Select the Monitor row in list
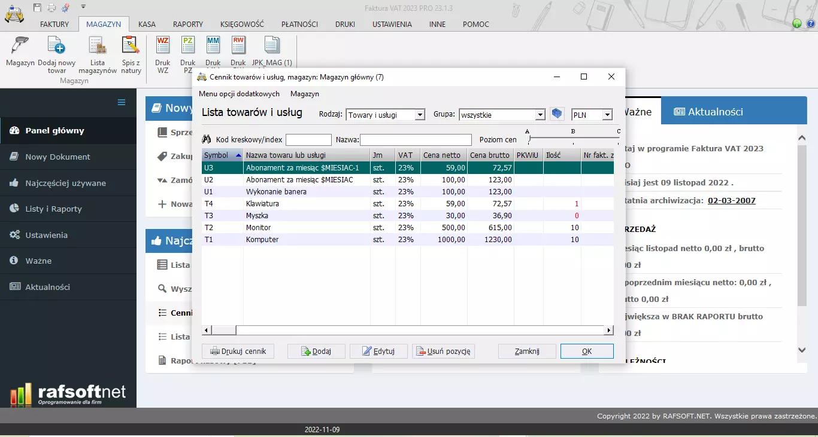 258,228
